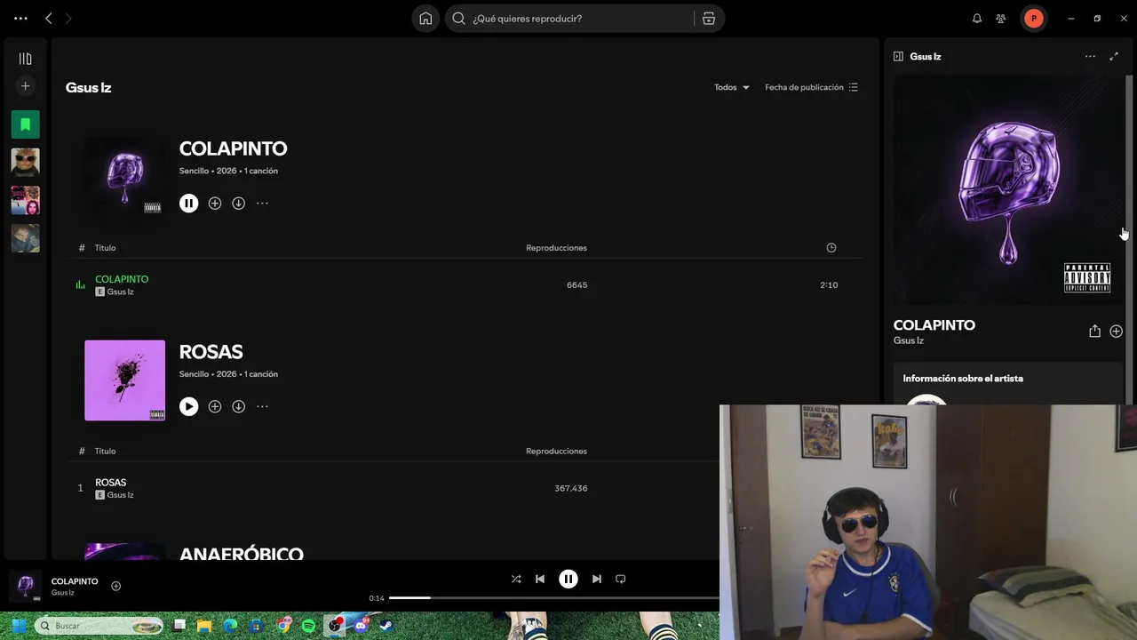
Task: Add current song via bottom bar plus
Action: 115,586
